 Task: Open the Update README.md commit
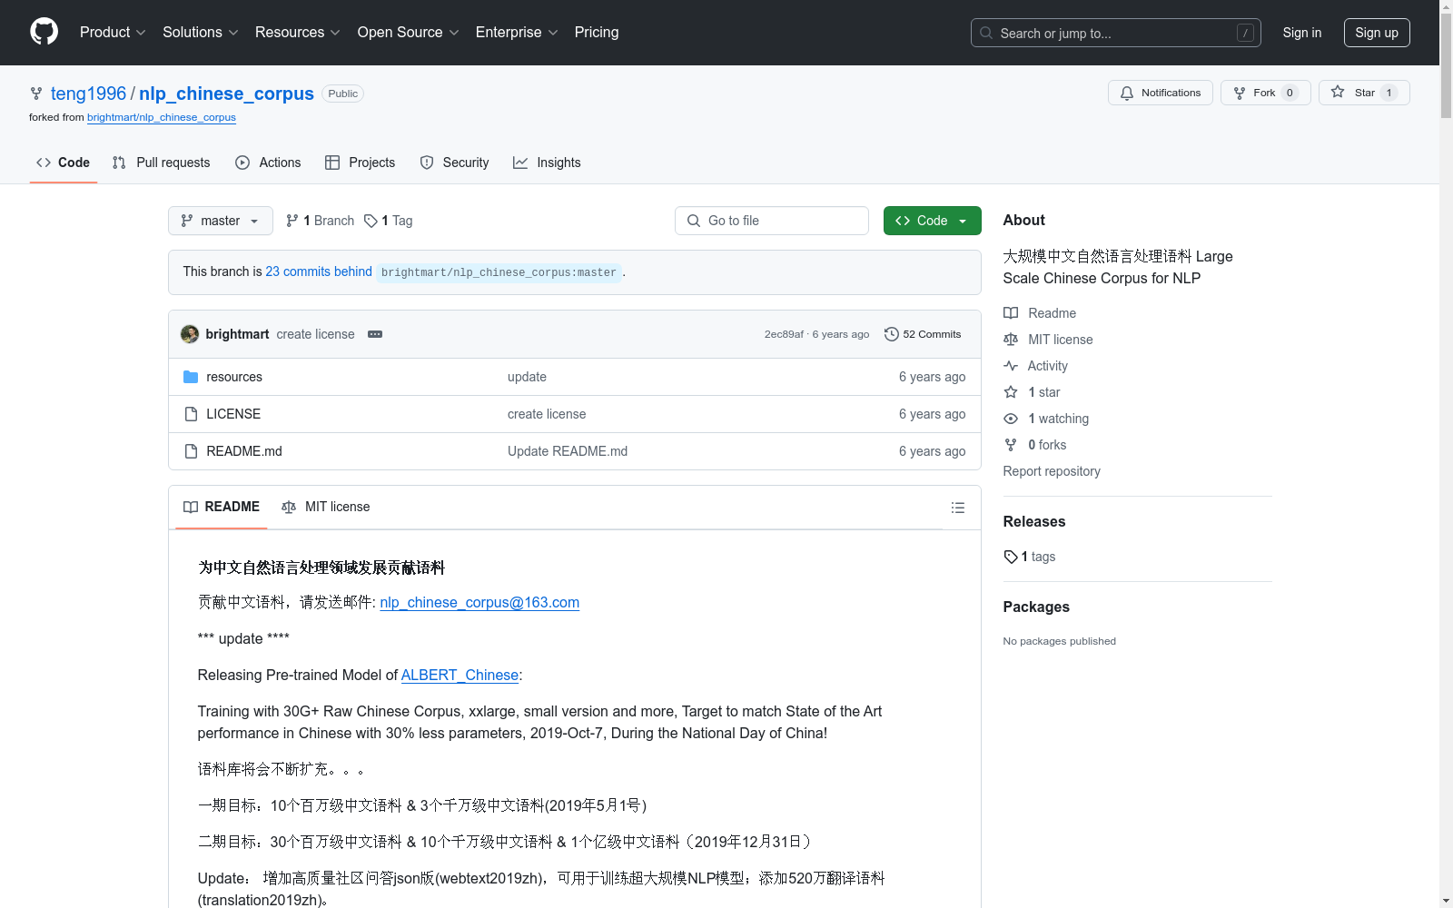coord(568,451)
